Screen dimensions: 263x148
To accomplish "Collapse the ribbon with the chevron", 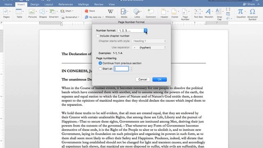I will pyautogui.click(x=258, y=4).
